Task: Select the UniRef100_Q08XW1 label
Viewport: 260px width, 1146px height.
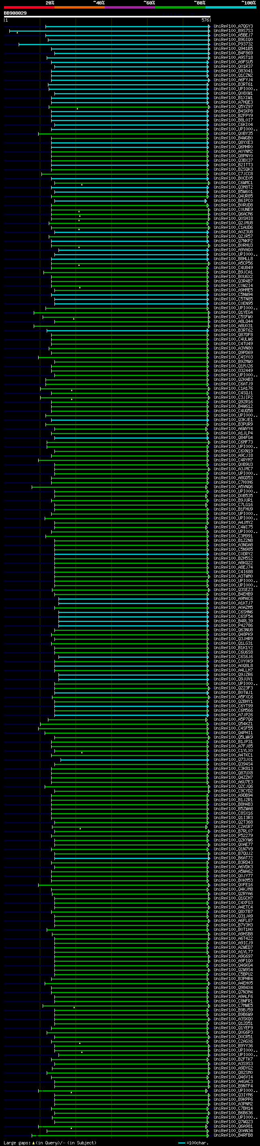Action: pos(233,94)
